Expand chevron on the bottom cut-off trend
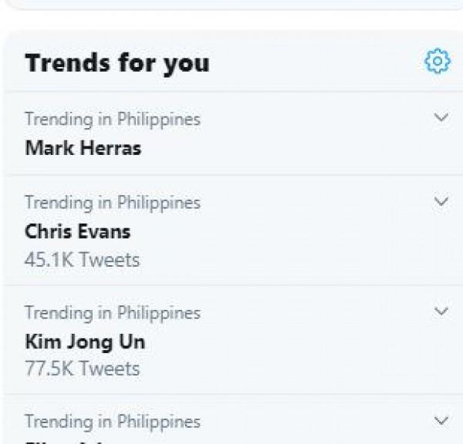 pos(441,421)
